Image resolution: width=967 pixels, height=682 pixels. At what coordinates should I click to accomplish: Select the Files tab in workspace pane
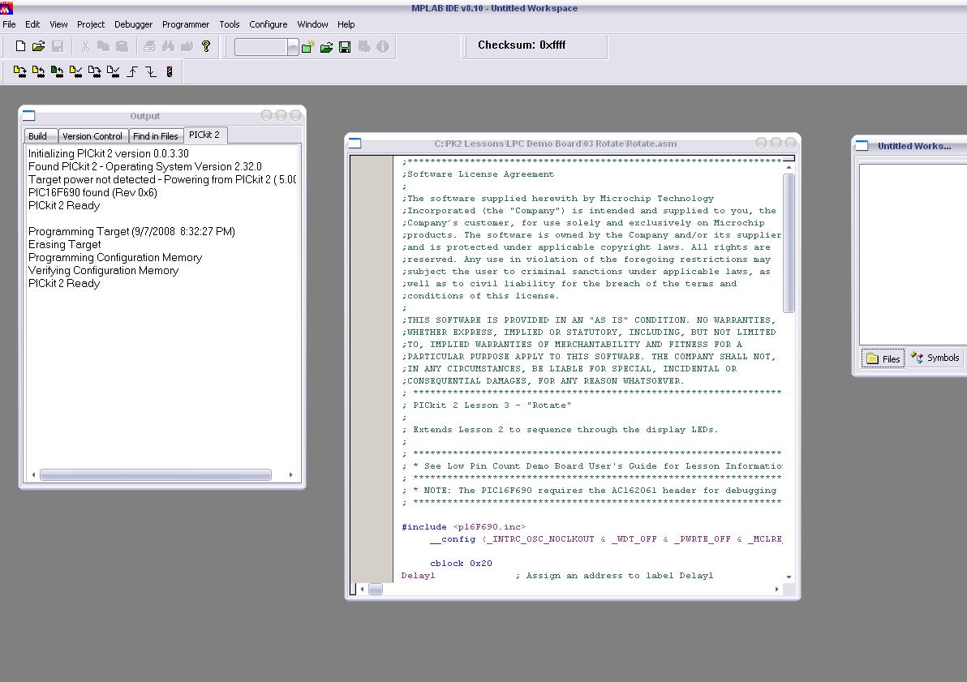(883, 359)
